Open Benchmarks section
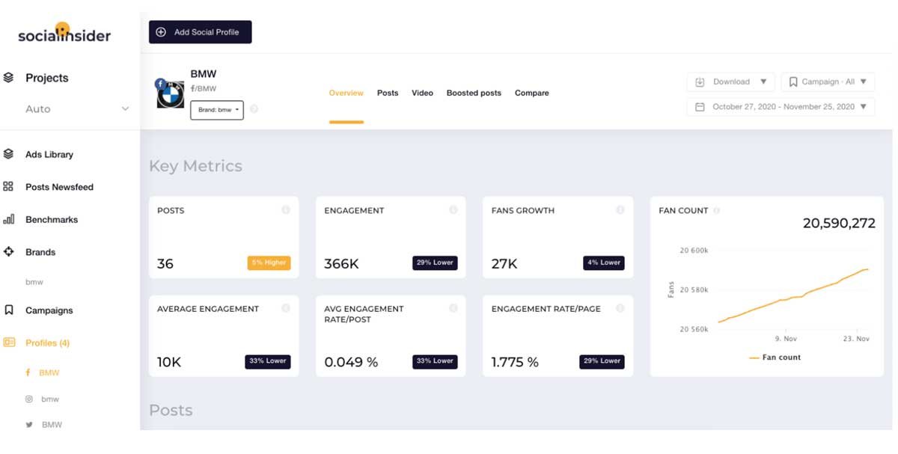 52,219
